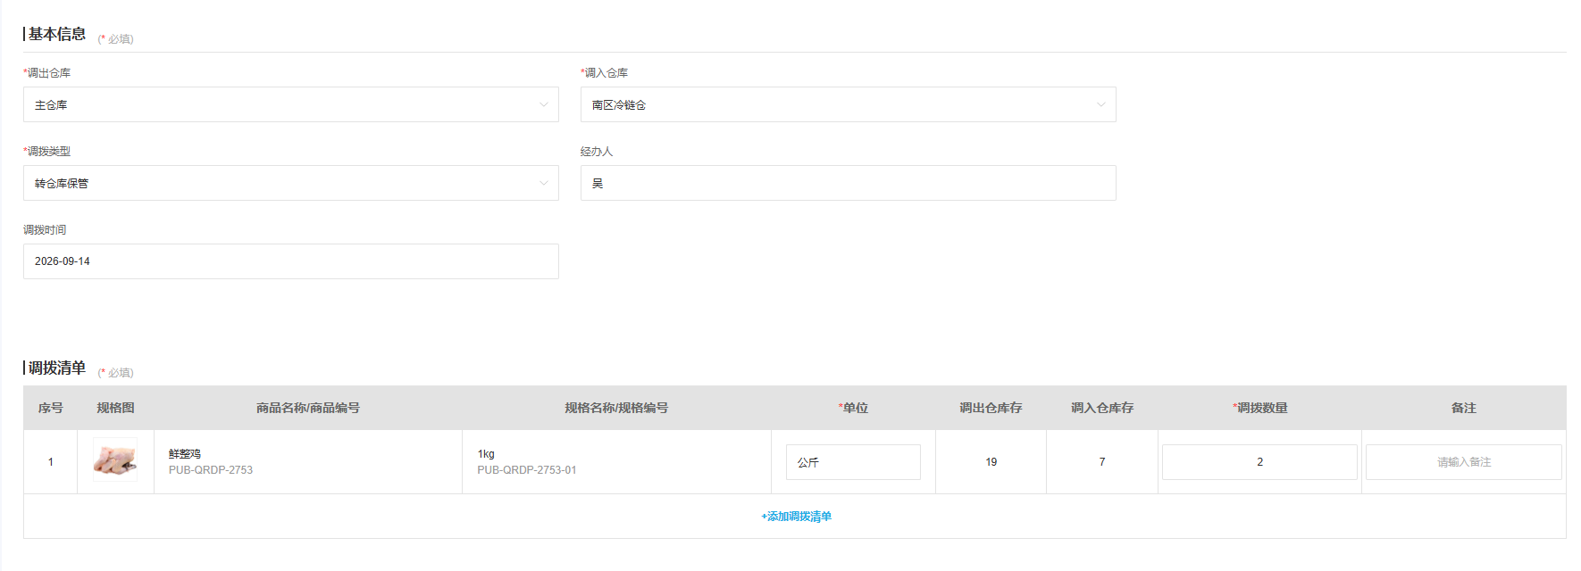The width and height of the screenshot is (1581, 571).
Task: Click the 调出仓库存 value 19
Action: pos(991,462)
